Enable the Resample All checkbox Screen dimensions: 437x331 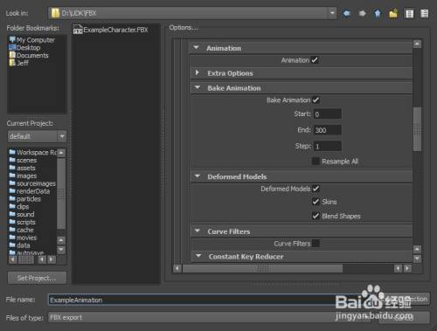316,161
